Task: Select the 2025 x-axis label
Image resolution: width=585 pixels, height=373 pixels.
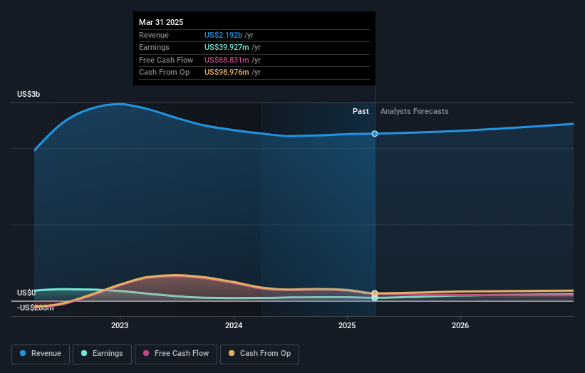Action: 347,325
